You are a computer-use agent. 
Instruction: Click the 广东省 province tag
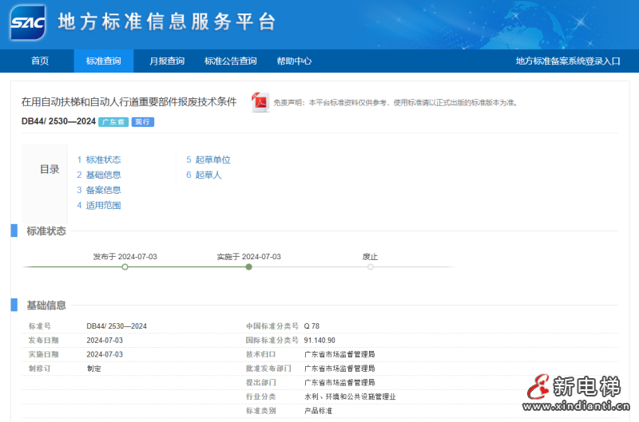(x=113, y=122)
